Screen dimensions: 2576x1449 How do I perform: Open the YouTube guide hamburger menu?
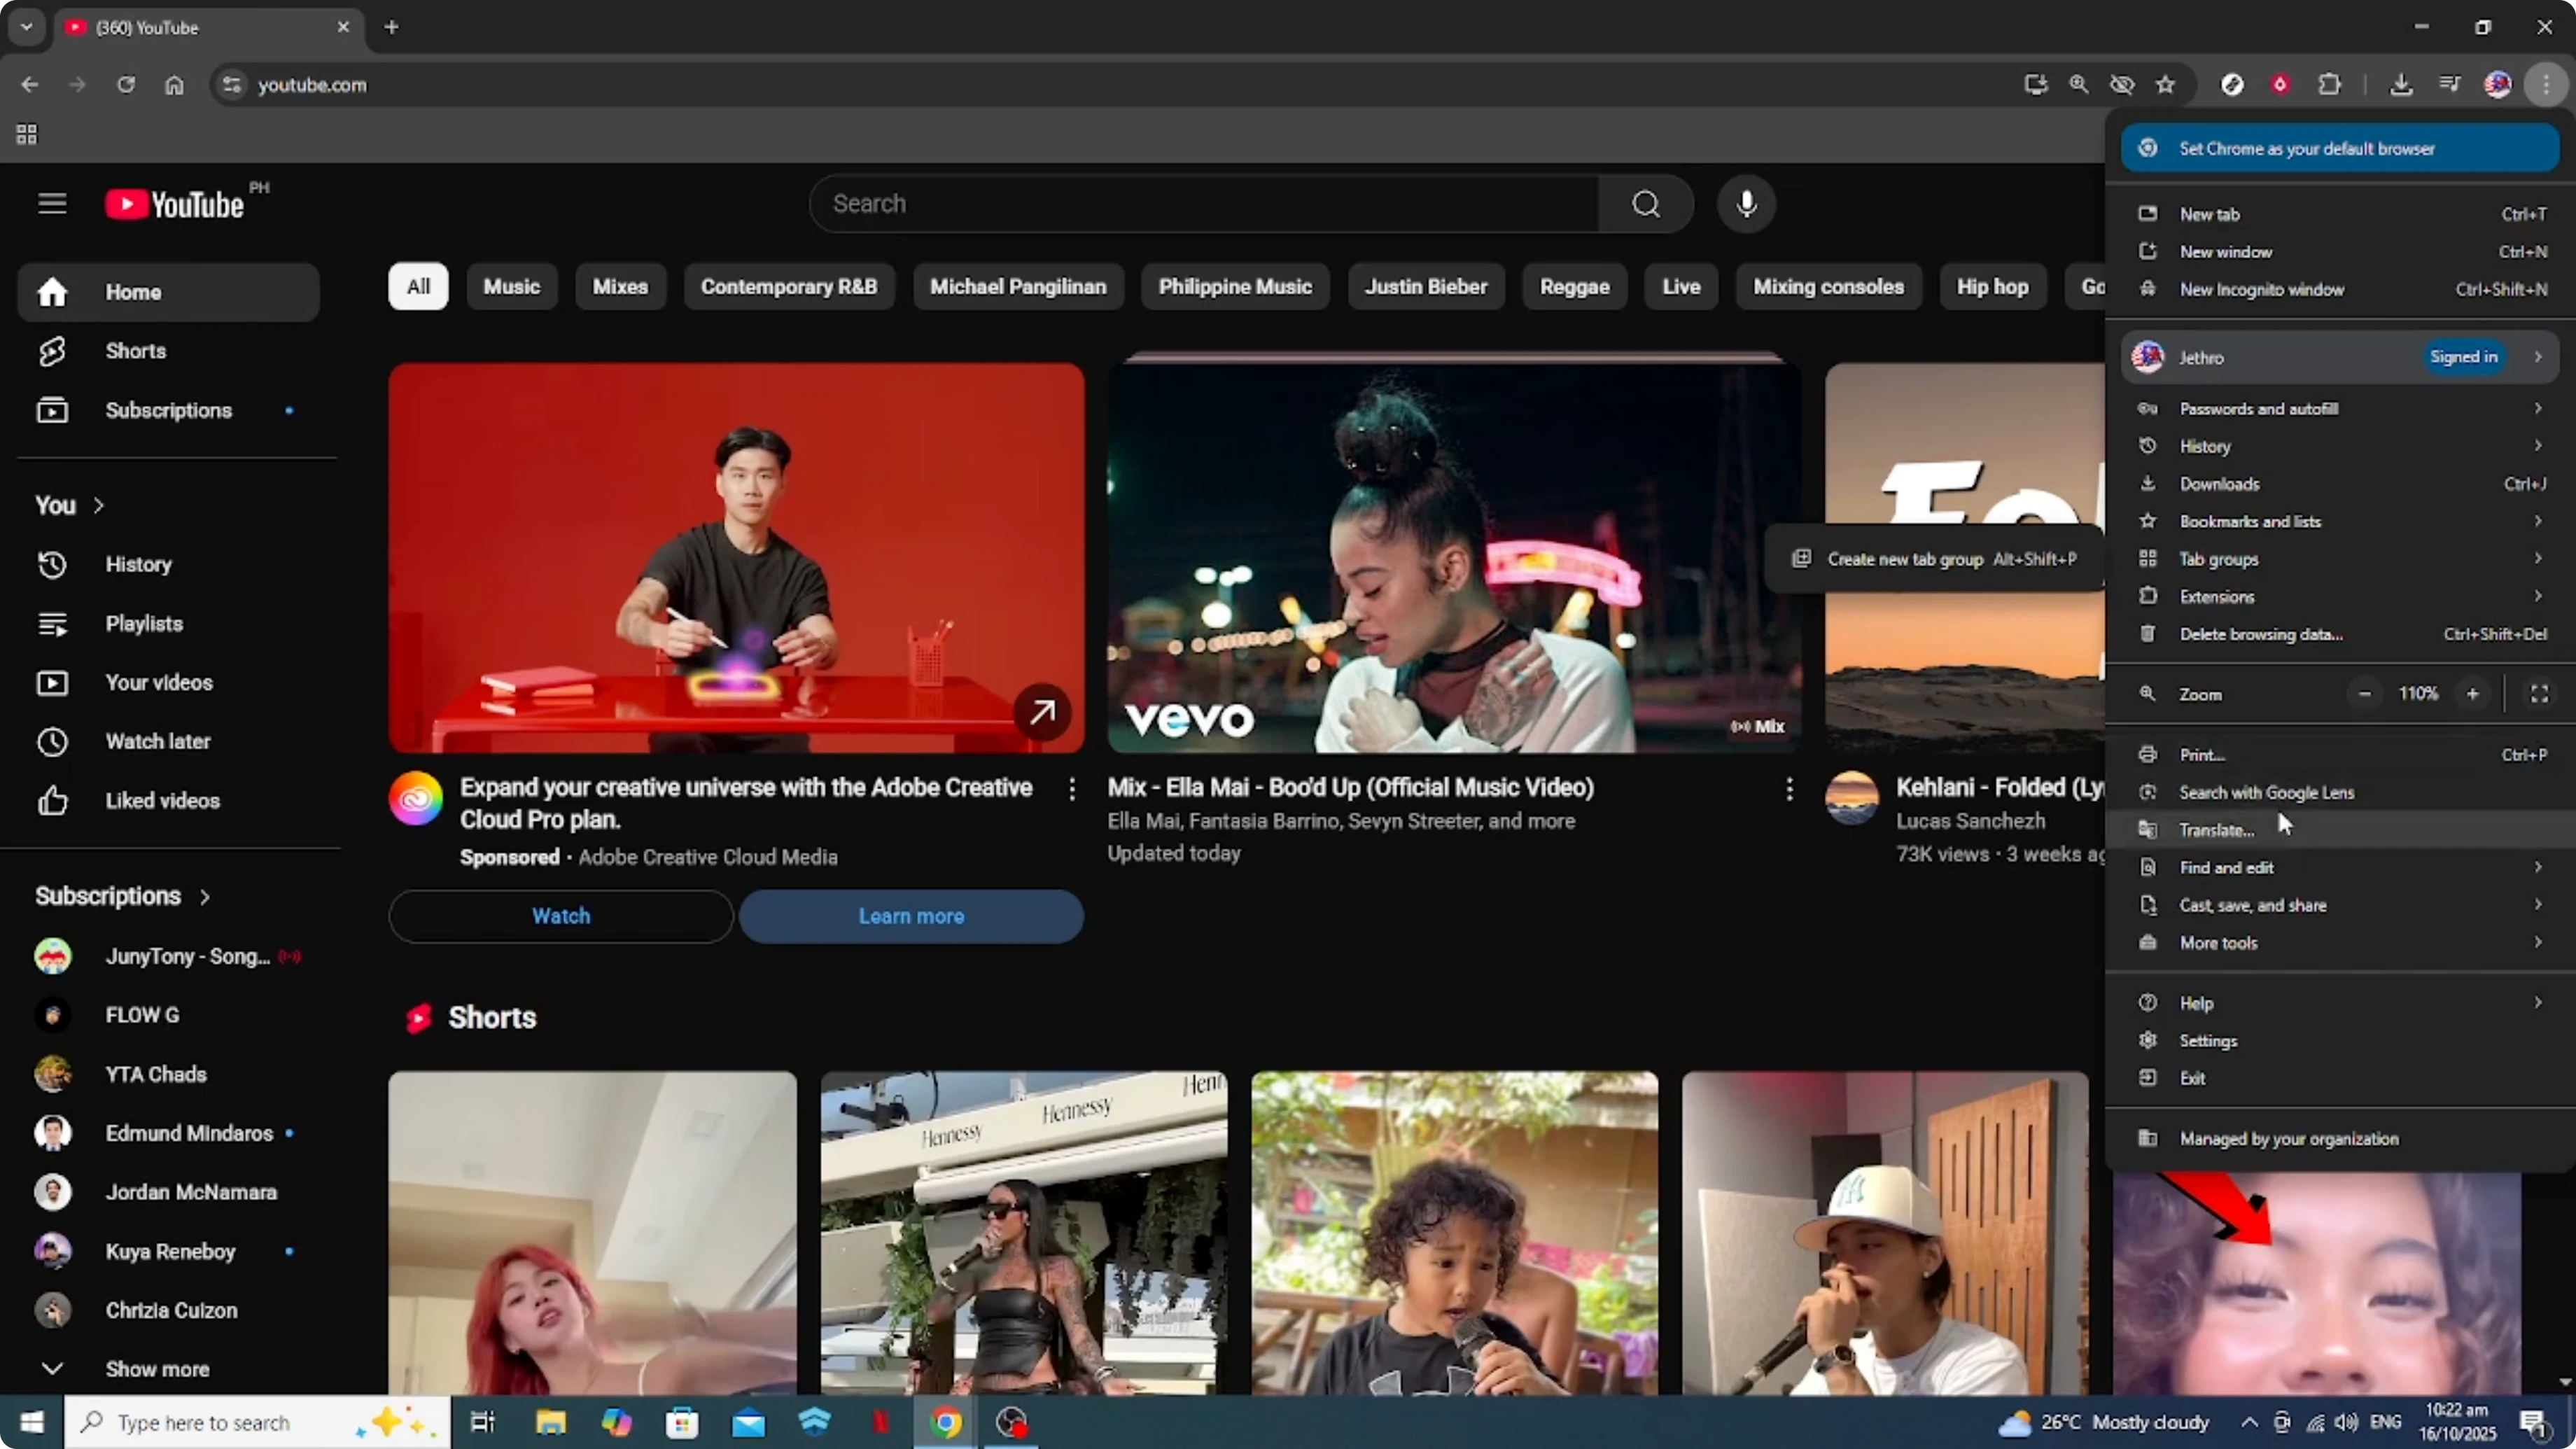point(51,203)
